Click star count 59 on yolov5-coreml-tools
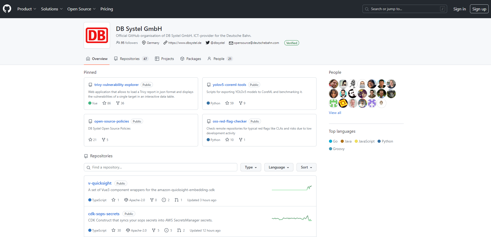This screenshot has width=491, height=237. click(x=230, y=103)
